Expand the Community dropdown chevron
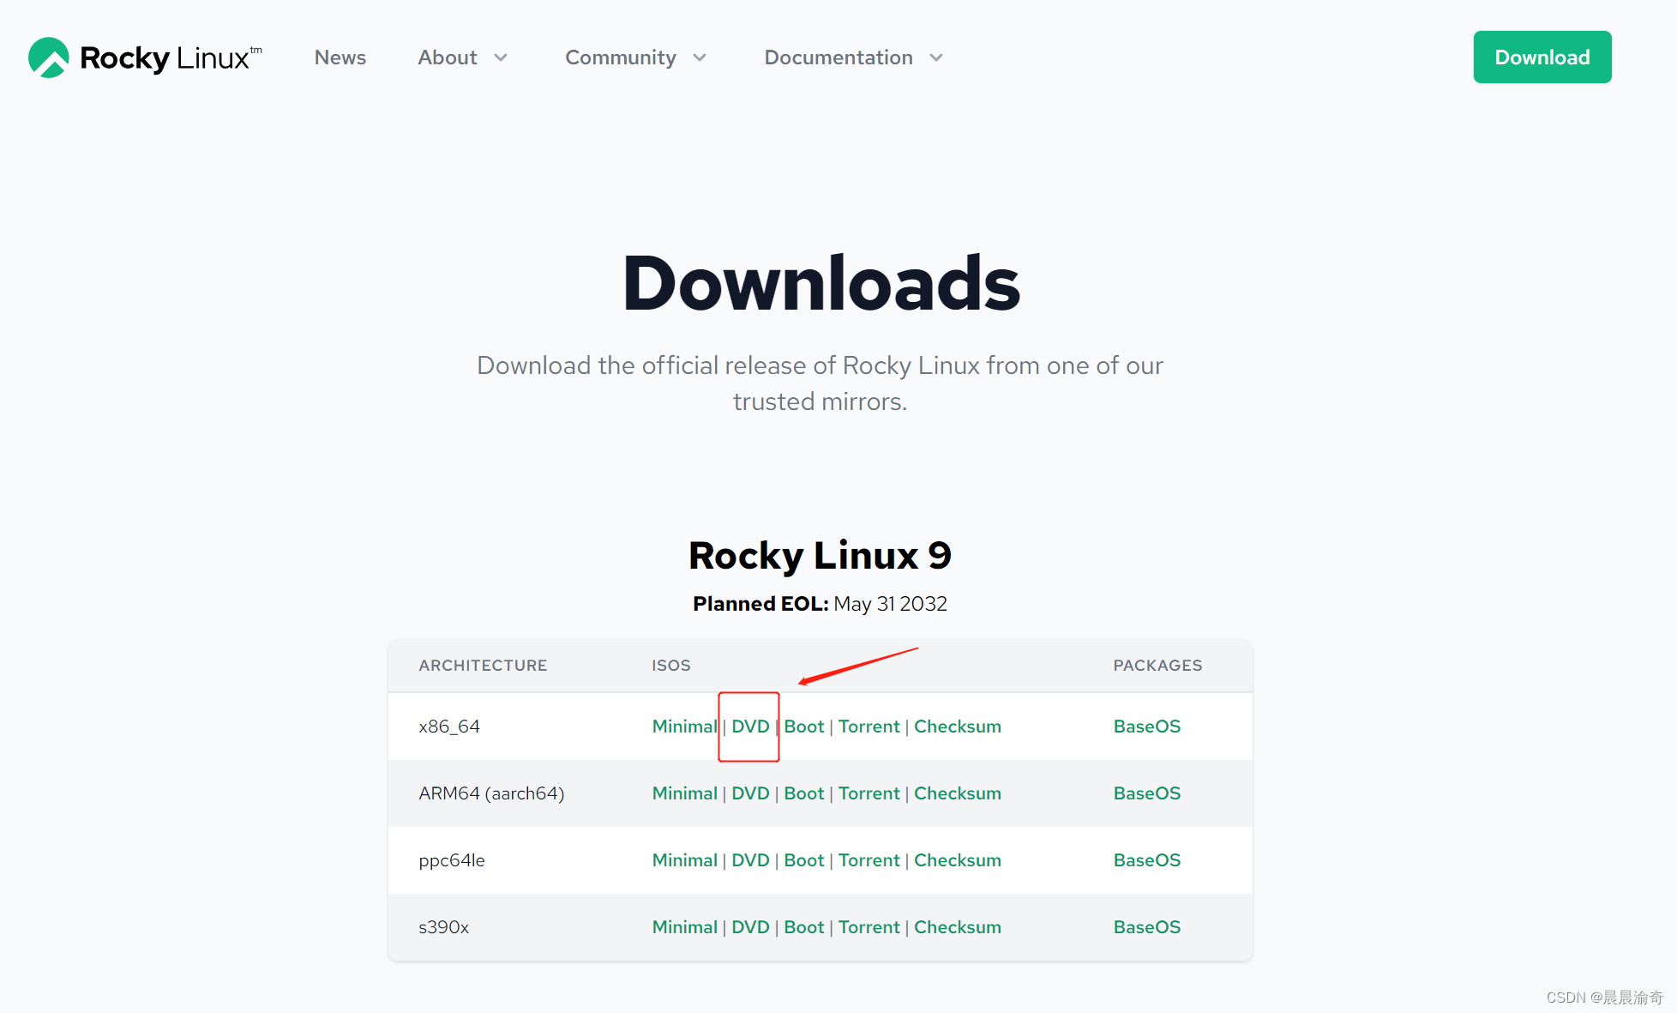The width and height of the screenshot is (1677, 1013). point(700,57)
